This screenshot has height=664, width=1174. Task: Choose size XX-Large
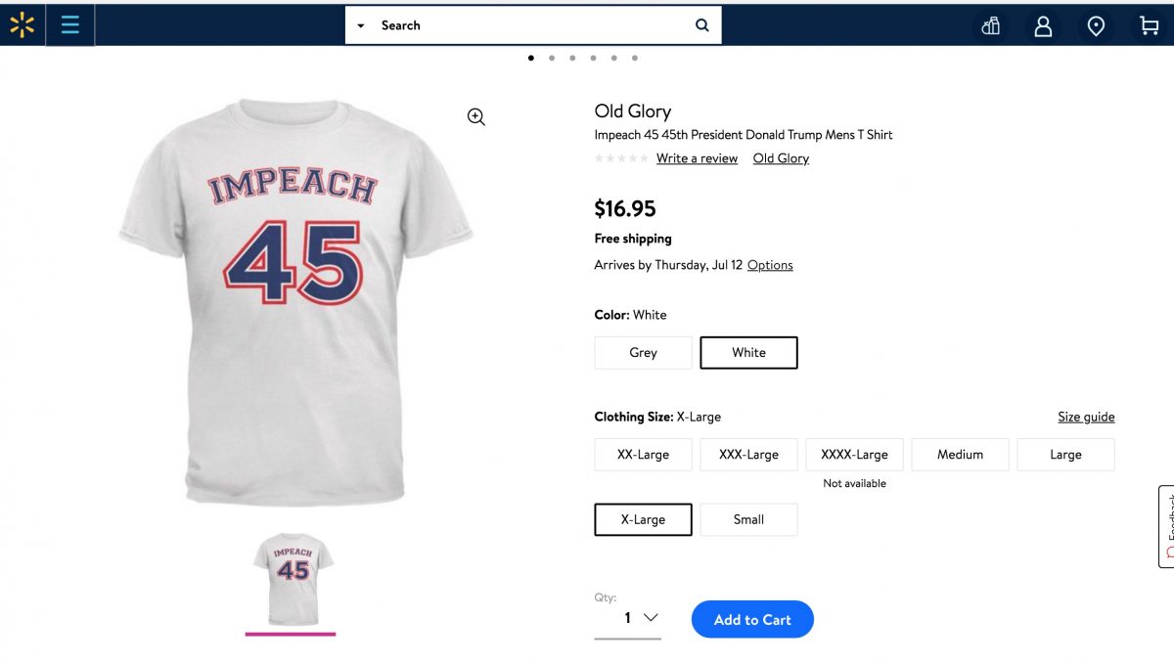643,455
